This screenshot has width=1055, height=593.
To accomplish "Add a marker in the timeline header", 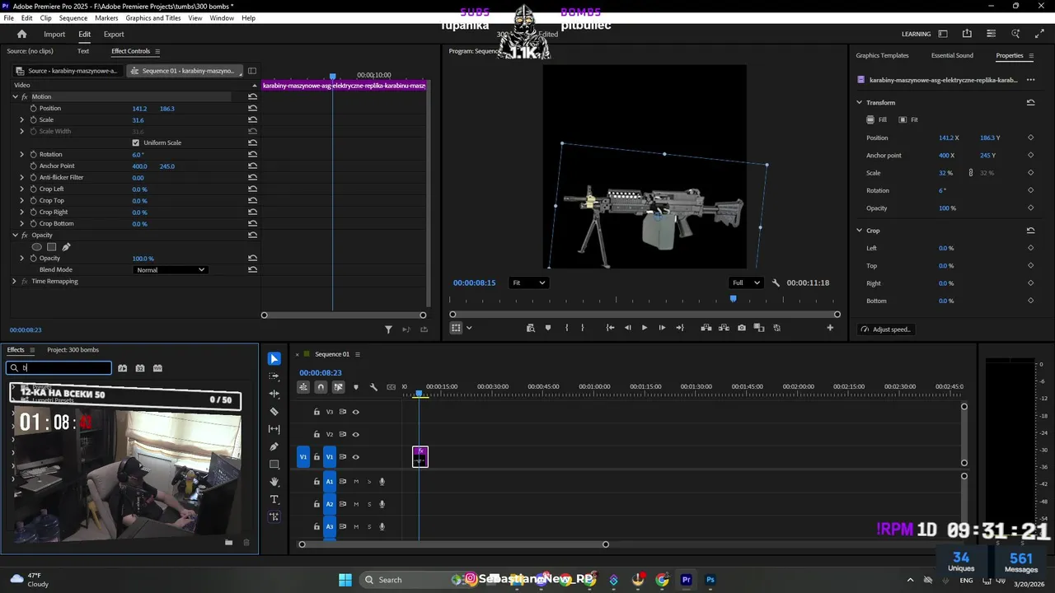I will coord(356,387).
